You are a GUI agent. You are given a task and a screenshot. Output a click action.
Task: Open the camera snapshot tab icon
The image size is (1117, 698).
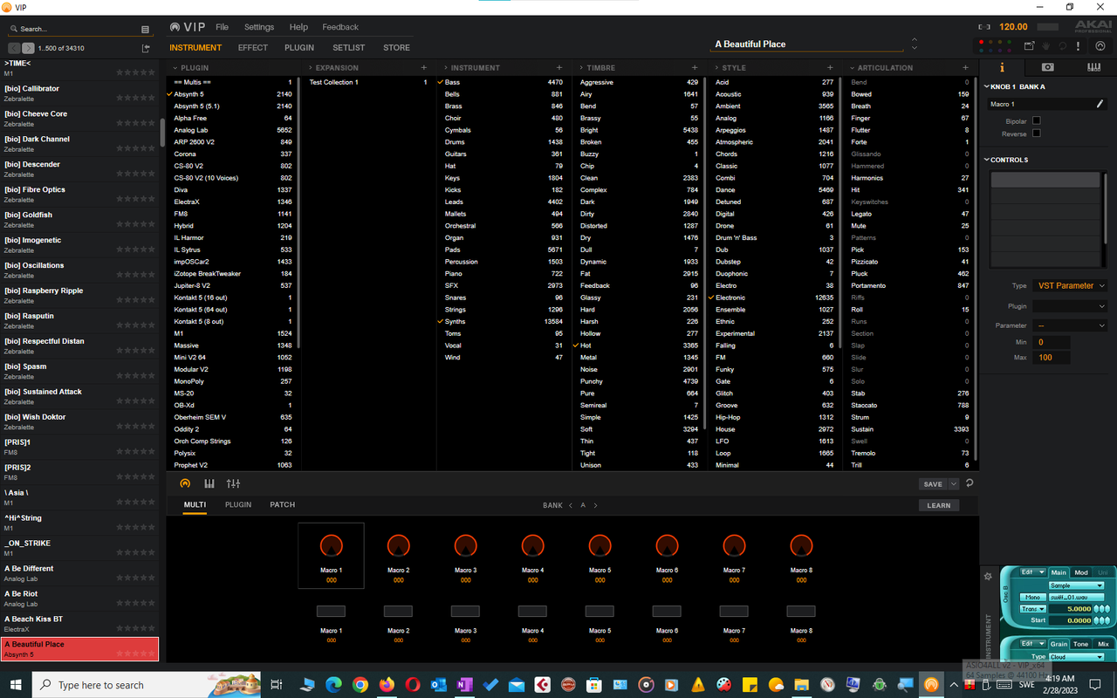(x=1048, y=67)
